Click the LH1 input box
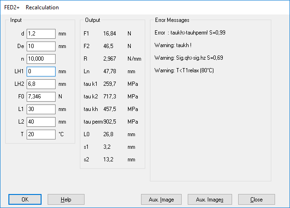290x208 pixels. 41,71
